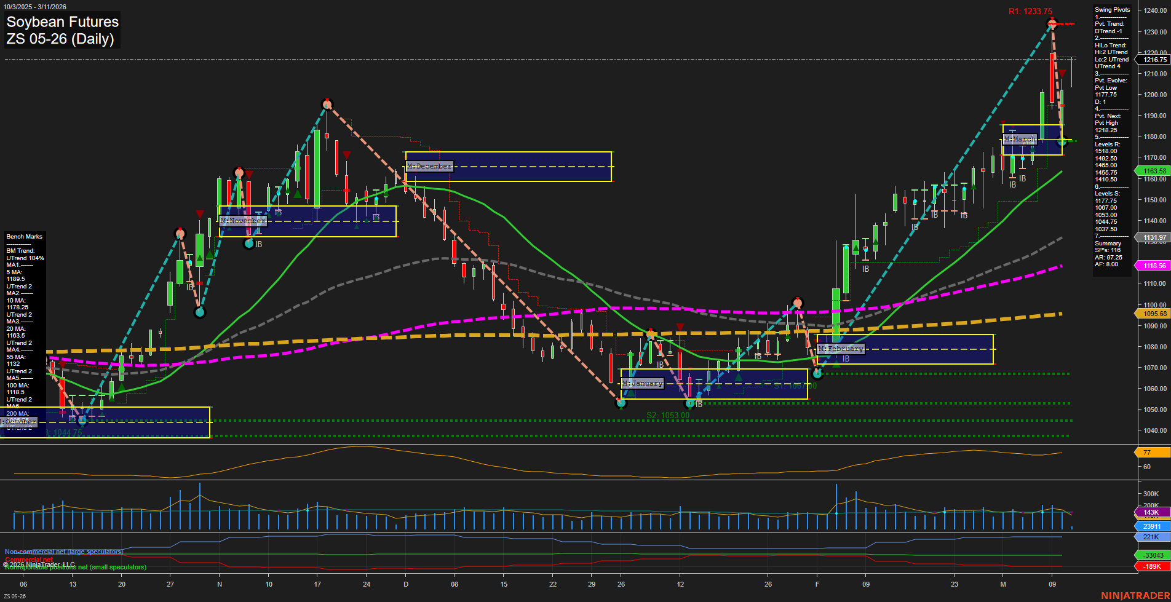The height and width of the screenshot is (602, 1171).
Task: Click the magenta 1118.56 price axis marker
Action: point(1153,265)
